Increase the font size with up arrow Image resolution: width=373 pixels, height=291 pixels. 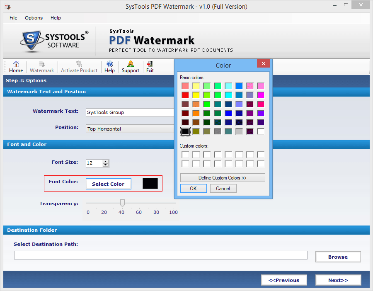pyautogui.click(x=106, y=161)
